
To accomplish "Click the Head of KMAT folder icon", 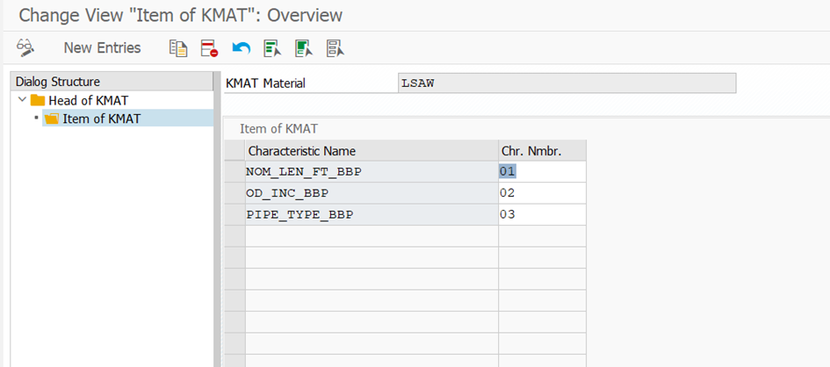I will click(x=38, y=100).
